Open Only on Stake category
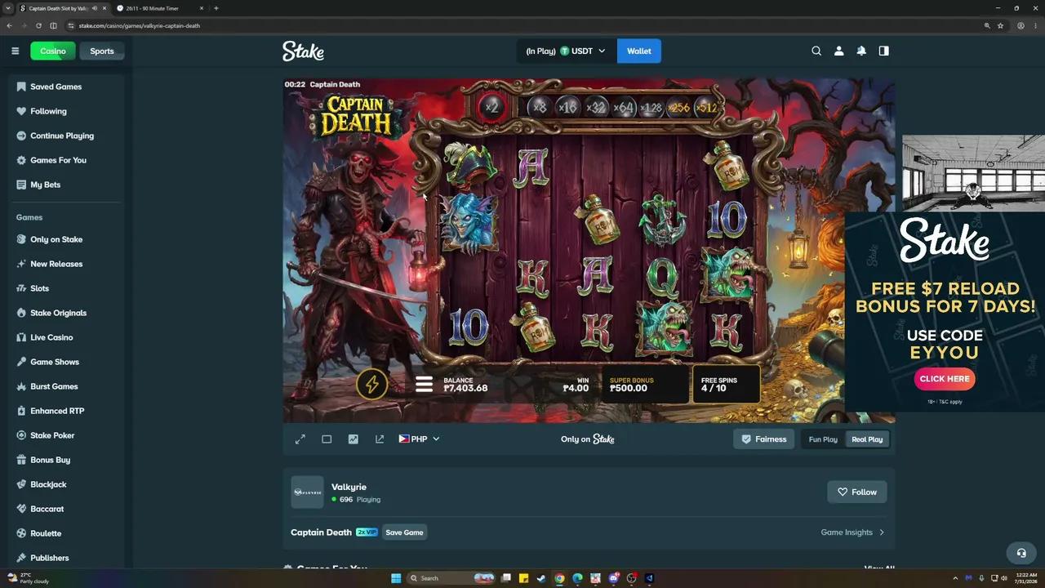Screen dimensions: 1045x588 pos(66,239)
